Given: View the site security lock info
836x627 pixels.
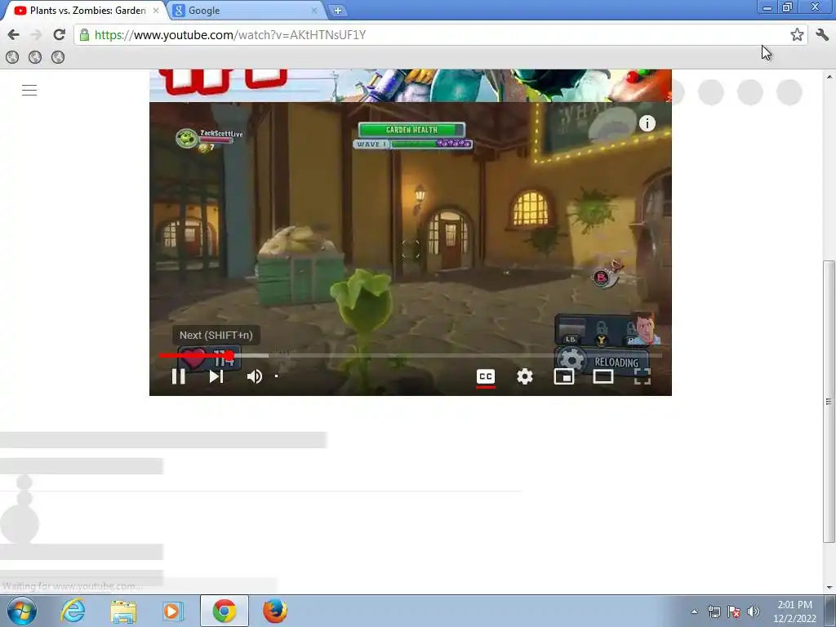Looking at the screenshot, I should [x=84, y=35].
